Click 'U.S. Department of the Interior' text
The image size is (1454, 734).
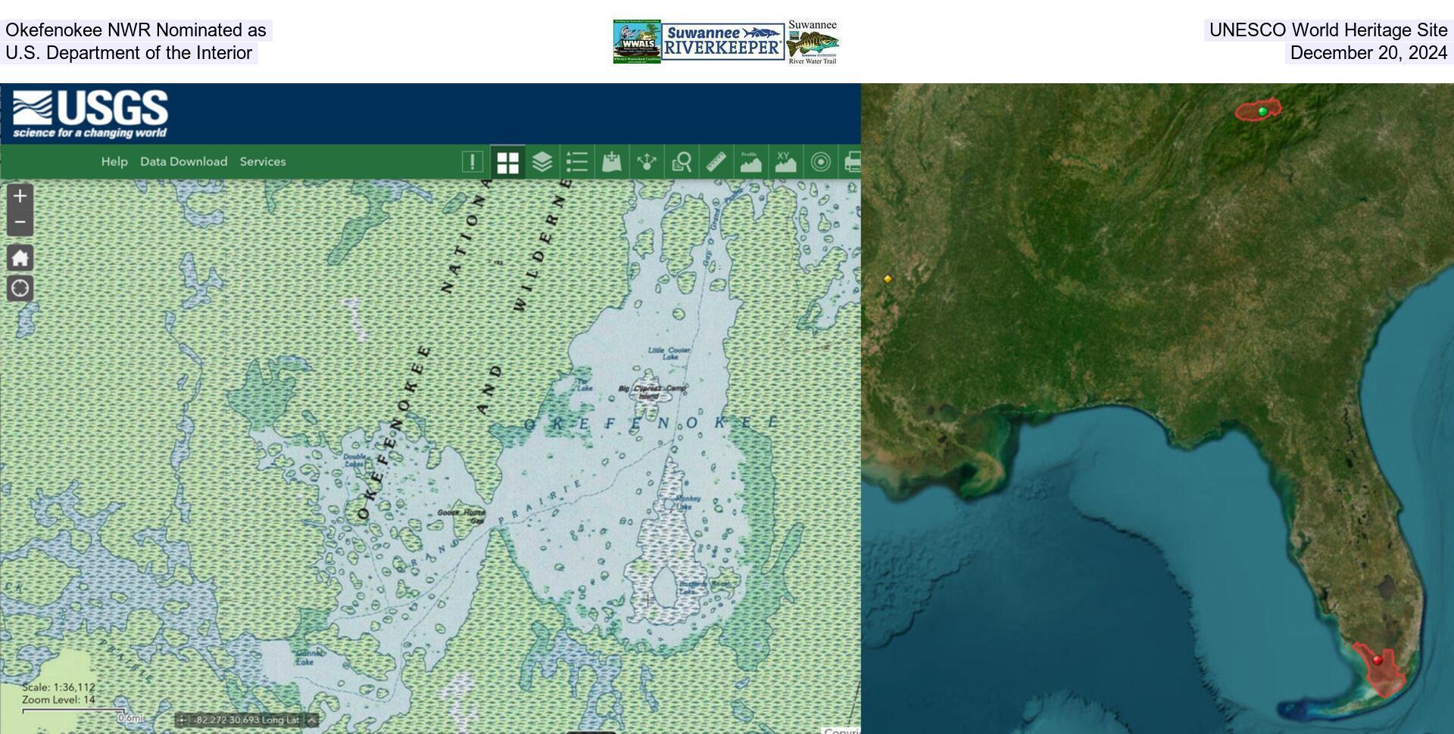129,53
